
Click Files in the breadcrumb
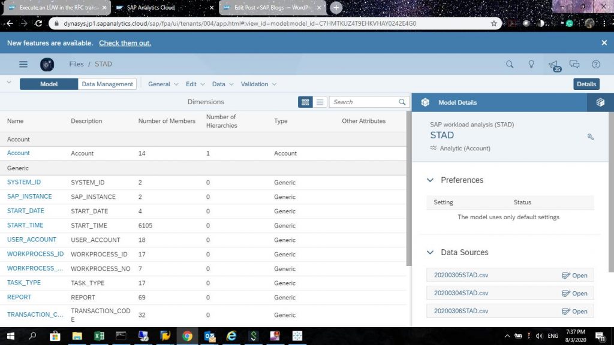click(x=76, y=64)
